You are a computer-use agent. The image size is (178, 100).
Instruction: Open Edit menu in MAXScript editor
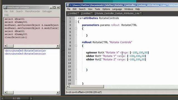coord(75,9)
